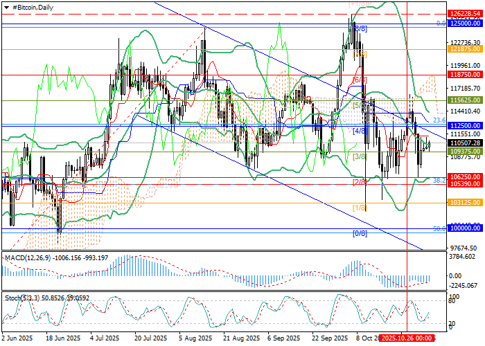Select the highlighted date 2025.10.26 00:00

click(412, 340)
